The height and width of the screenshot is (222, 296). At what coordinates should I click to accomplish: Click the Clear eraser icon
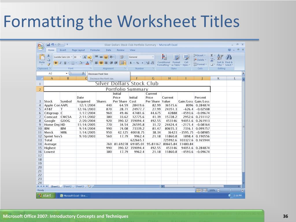click(x=212, y=64)
